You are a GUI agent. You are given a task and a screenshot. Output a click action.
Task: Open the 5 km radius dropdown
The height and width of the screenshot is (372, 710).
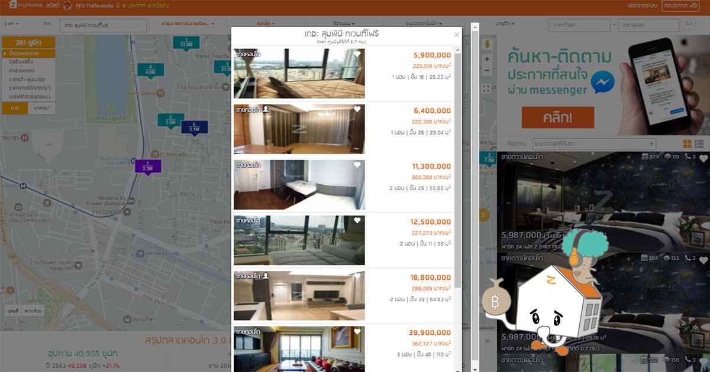pyautogui.click(x=11, y=24)
